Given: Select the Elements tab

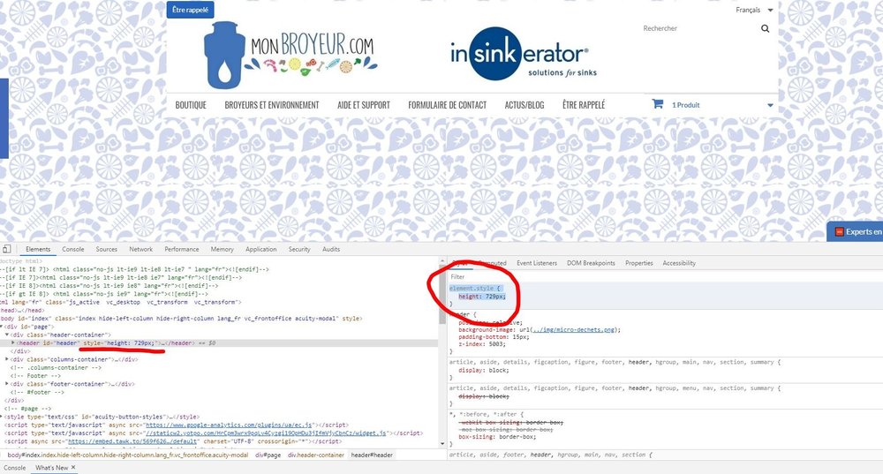Looking at the screenshot, I should 38,249.
